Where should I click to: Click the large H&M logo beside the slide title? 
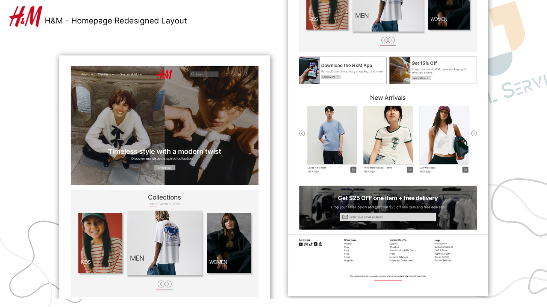[x=26, y=17]
